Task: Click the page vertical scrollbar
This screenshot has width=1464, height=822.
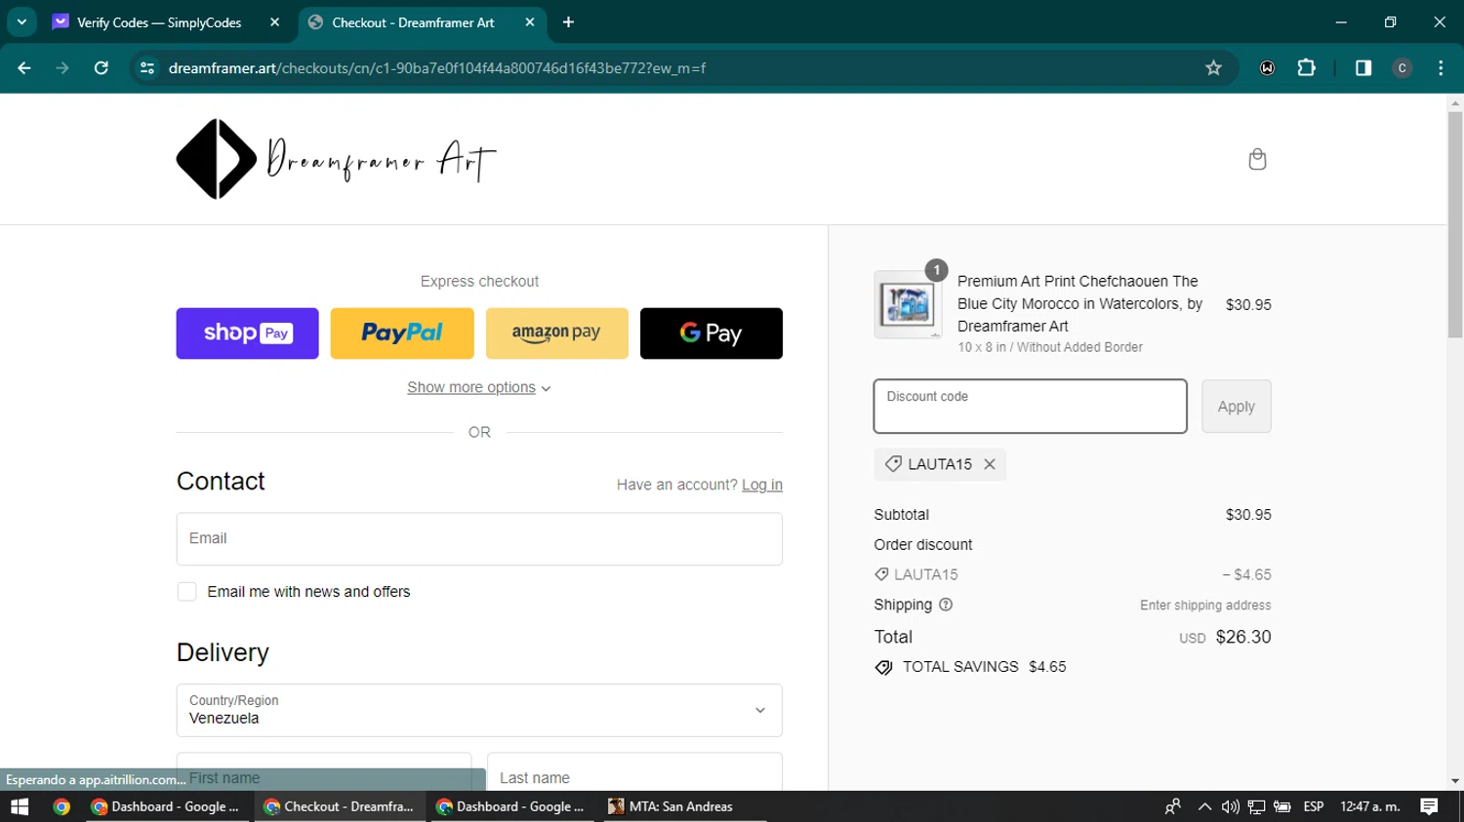Action: point(1455,224)
